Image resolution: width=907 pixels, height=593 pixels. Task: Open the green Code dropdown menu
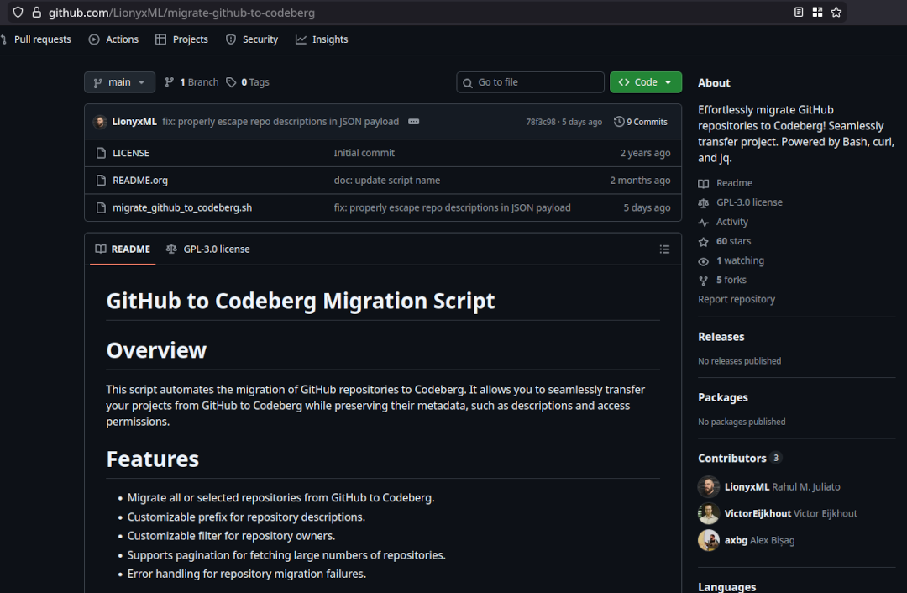click(x=645, y=81)
